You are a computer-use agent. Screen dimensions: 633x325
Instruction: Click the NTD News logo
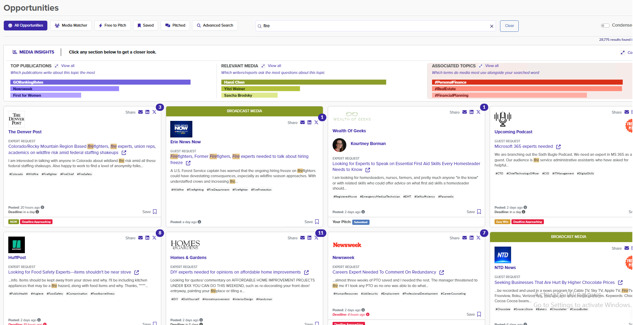(x=503, y=255)
